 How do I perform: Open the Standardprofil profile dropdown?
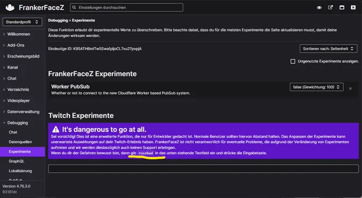[x=22, y=22]
